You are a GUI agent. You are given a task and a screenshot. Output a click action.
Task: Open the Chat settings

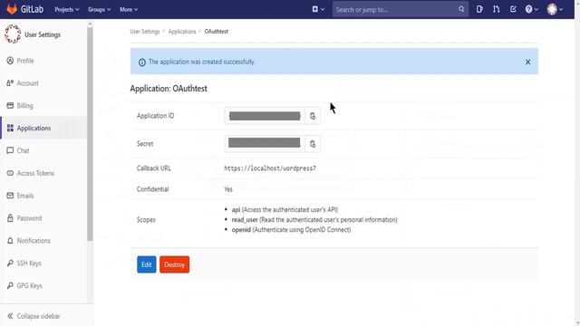coord(23,151)
